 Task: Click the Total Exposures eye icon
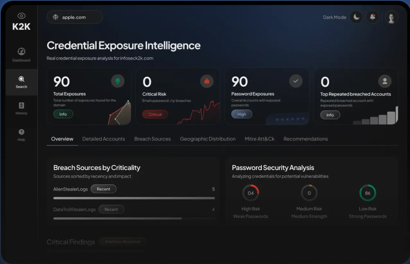coord(118,81)
